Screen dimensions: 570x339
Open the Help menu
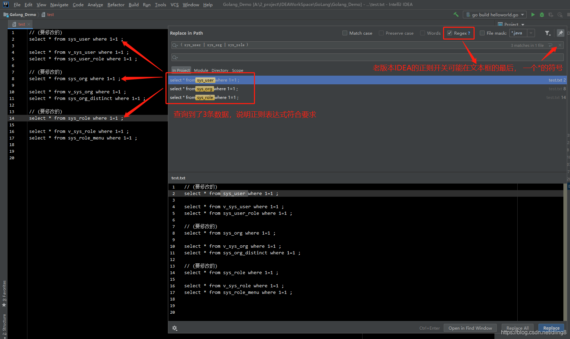coord(208,5)
